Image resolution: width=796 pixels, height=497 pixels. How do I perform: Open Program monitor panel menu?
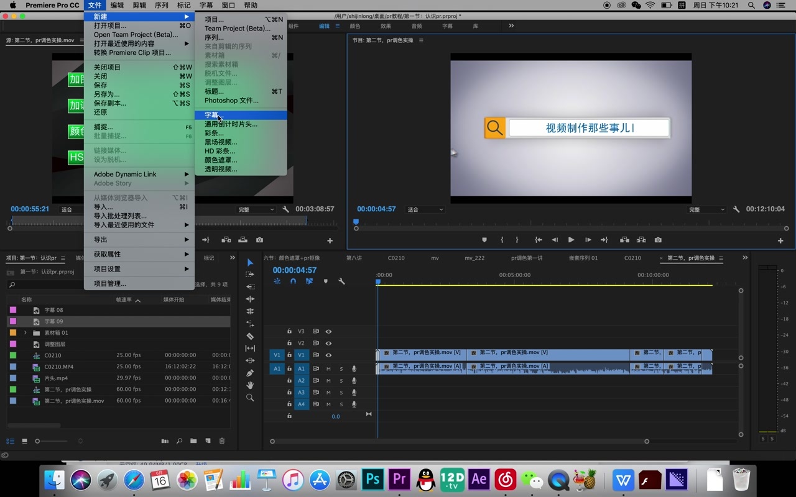[421, 40]
